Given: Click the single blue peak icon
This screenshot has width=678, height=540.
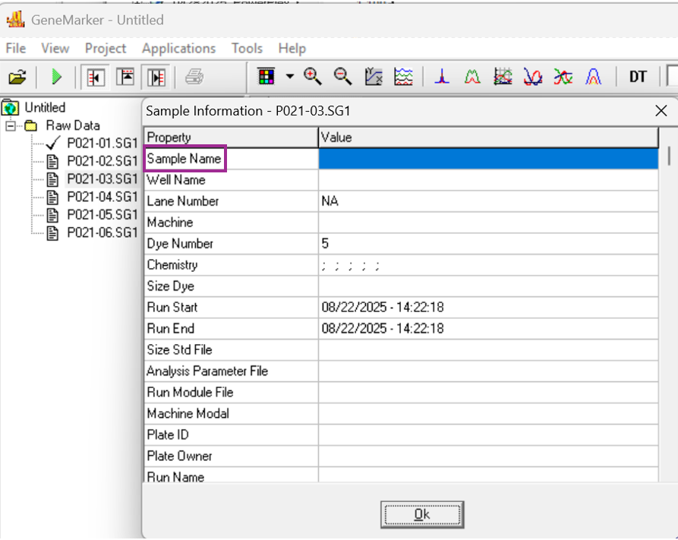Looking at the screenshot, I should click(x=443, y=76).
